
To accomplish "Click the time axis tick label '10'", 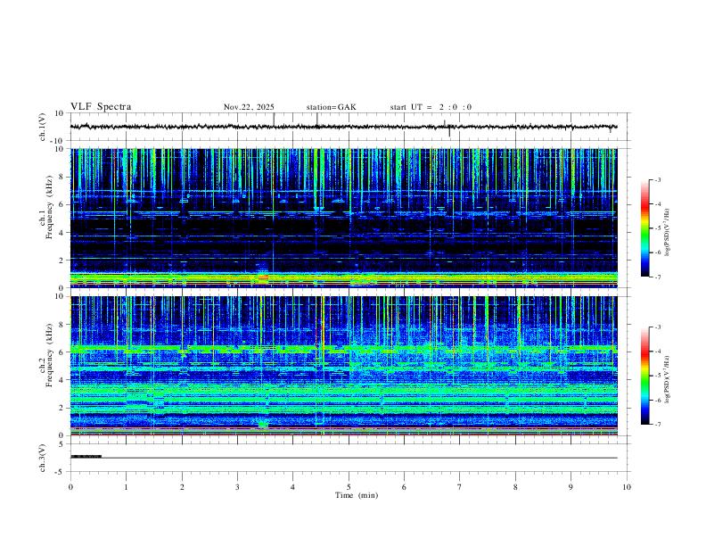I will pos(627,487).
